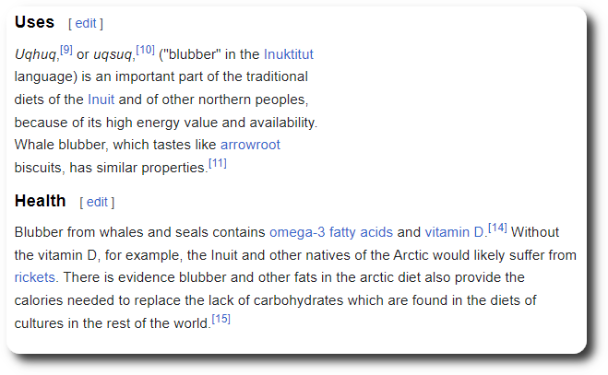Click the edit link beside Uses heading
The image size is (608, 375).
(x=86, y=23)
